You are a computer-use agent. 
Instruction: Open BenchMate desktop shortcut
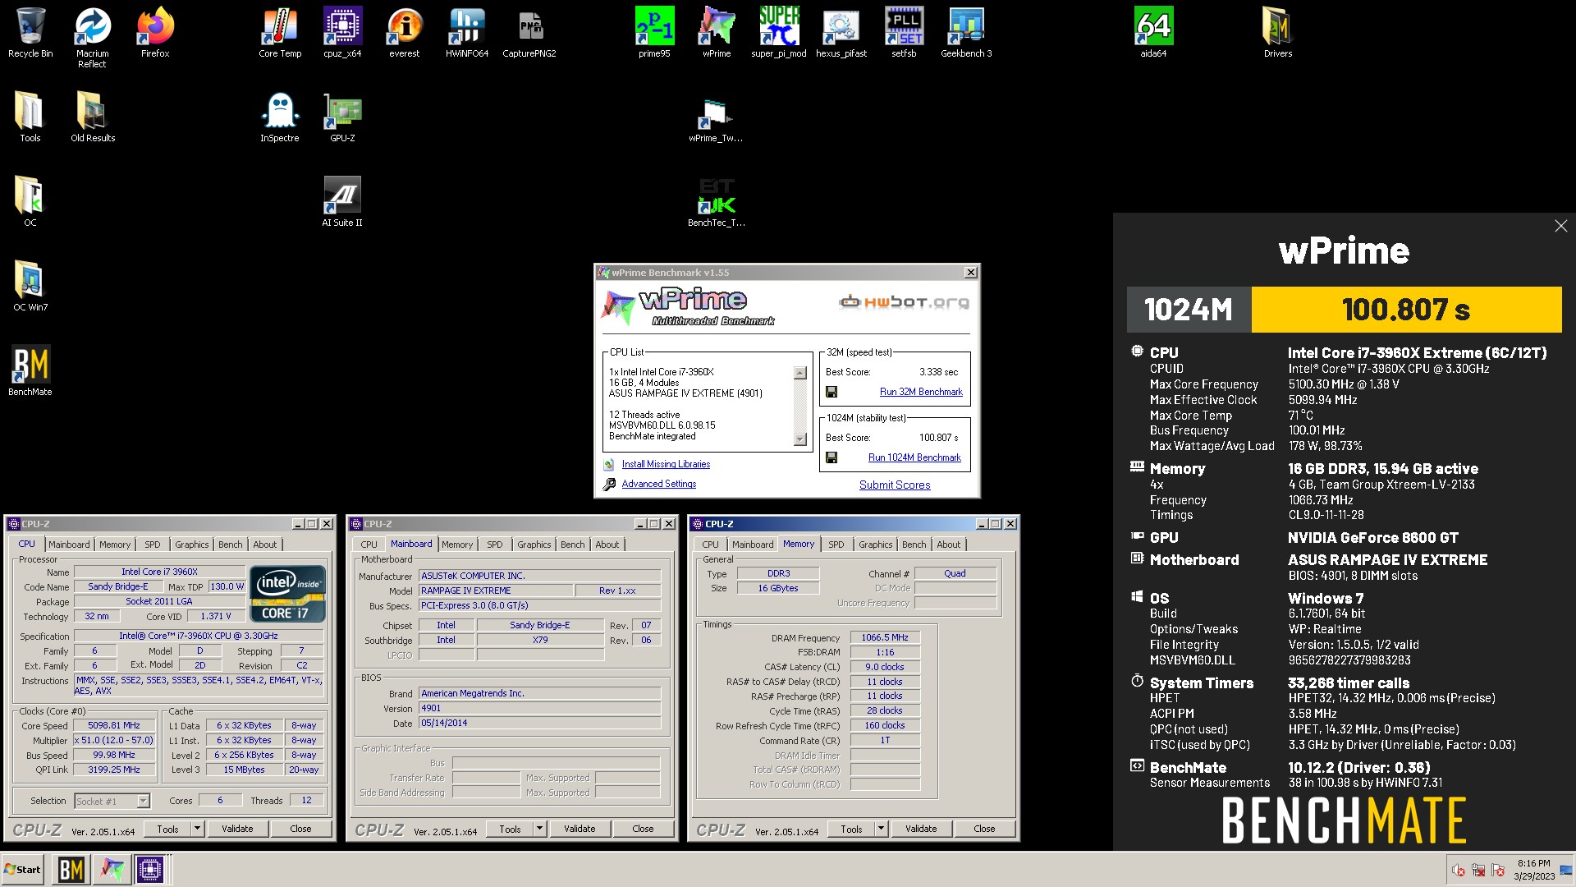(x=30, y=371)
